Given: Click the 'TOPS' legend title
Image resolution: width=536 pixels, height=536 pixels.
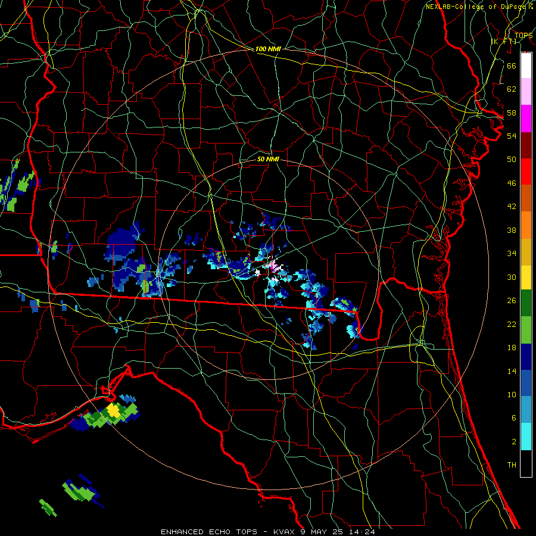Looking at the screenshot, I should tap(523, 36).
